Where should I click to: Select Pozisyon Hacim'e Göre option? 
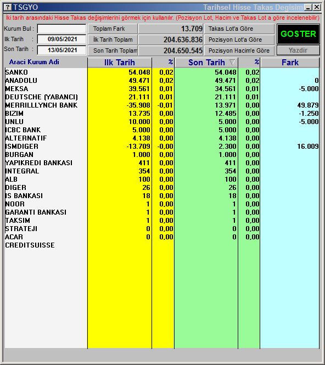coord(239,50)
